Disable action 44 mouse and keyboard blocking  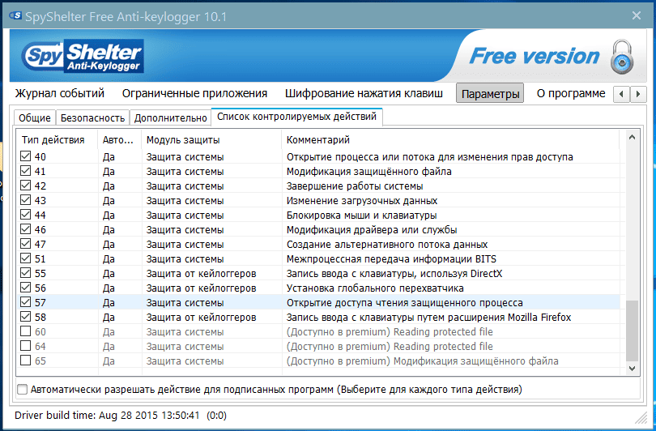point(26,215)
